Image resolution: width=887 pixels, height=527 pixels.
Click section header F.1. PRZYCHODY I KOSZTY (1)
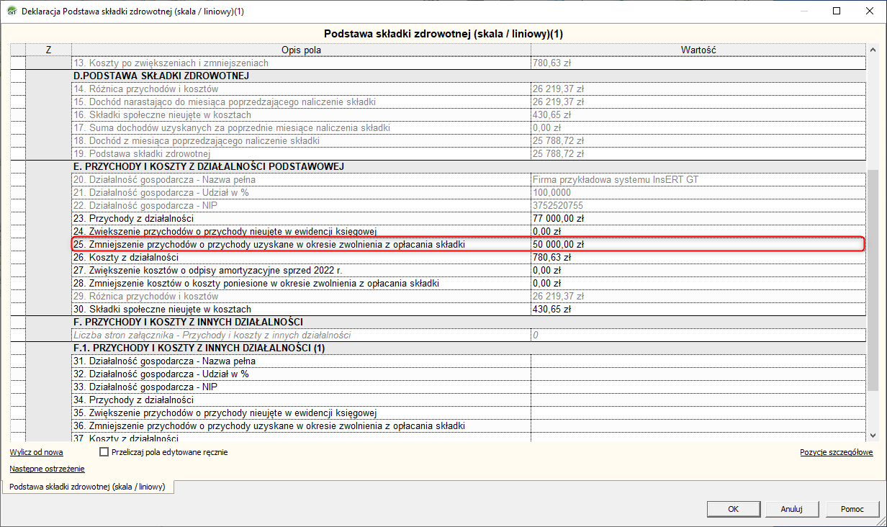468,348
